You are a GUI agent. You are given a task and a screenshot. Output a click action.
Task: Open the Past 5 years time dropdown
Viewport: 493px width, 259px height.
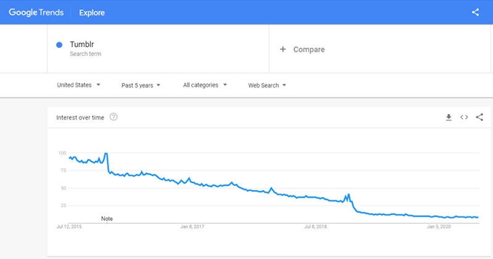(x=141, y=85)
